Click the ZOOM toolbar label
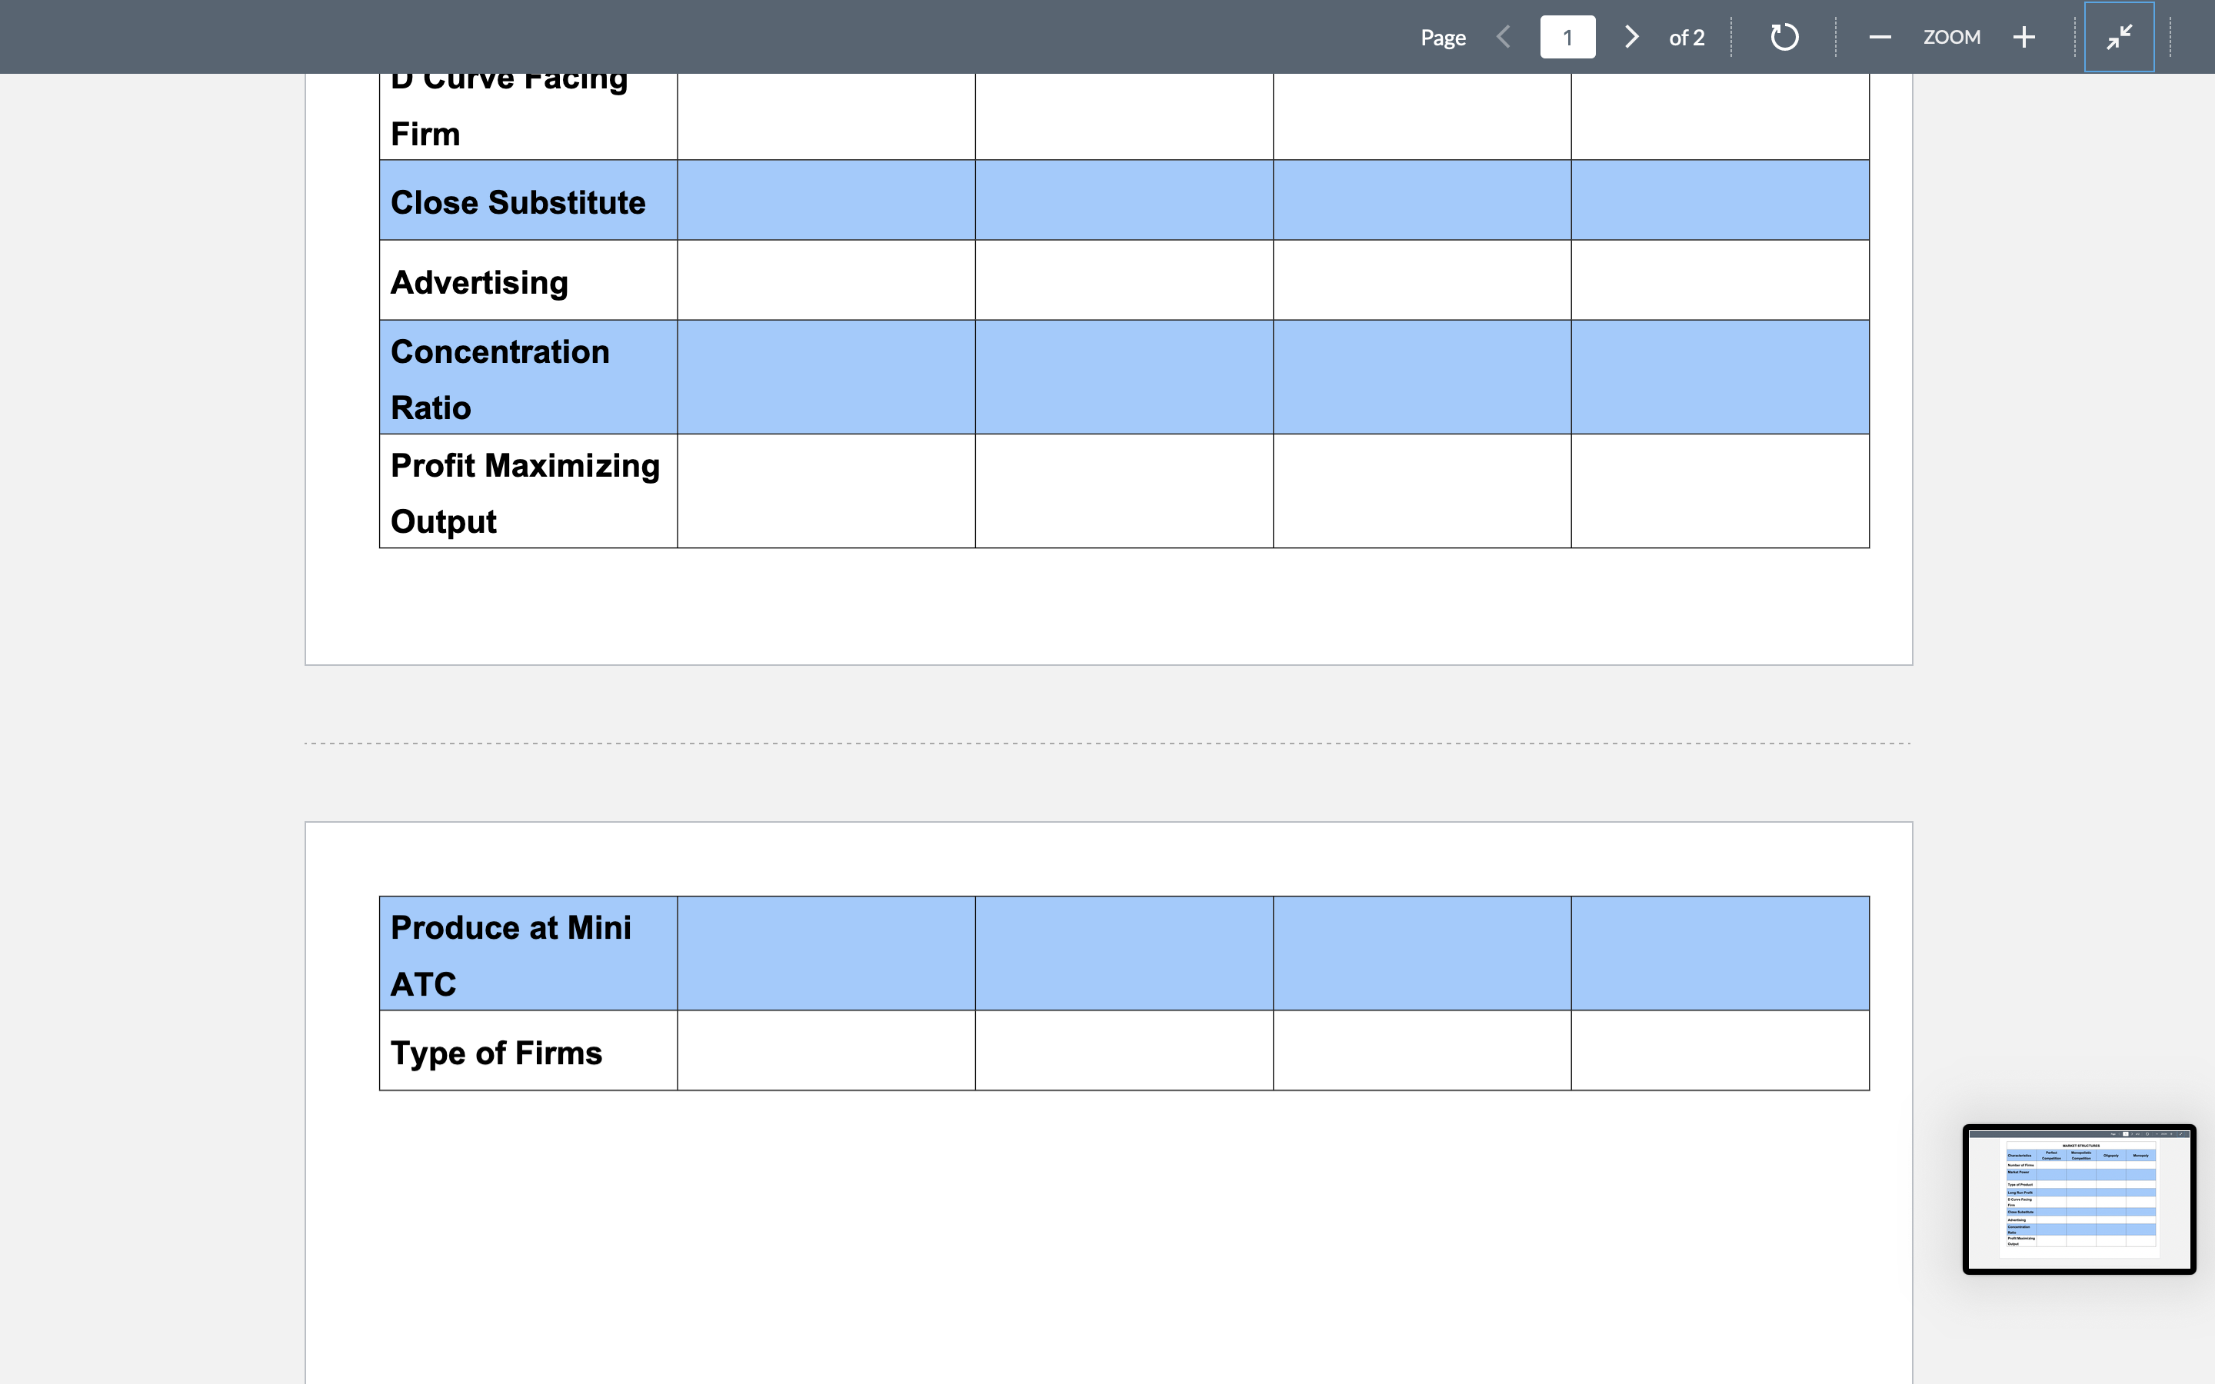Image resolution: width=2215 pixels, height=1384 pixels. [1951, 37]
